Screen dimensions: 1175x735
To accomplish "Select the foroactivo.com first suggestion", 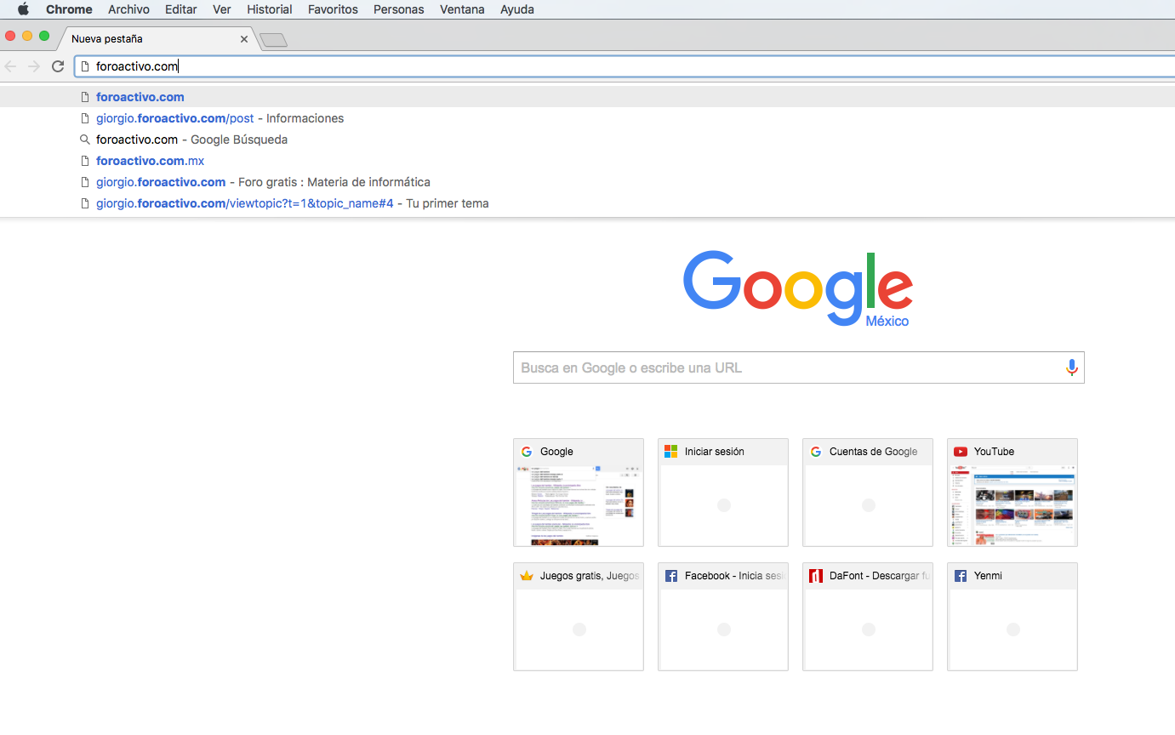I will tap(587, 97).
